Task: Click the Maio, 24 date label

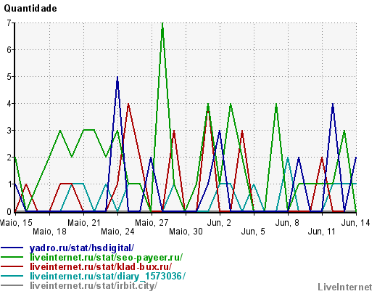Action: (117, 232)
